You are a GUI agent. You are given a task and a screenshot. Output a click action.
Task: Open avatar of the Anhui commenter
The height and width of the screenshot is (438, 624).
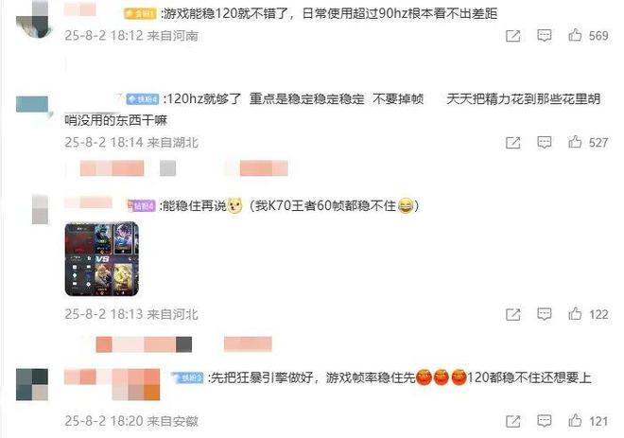click(32, 385)
